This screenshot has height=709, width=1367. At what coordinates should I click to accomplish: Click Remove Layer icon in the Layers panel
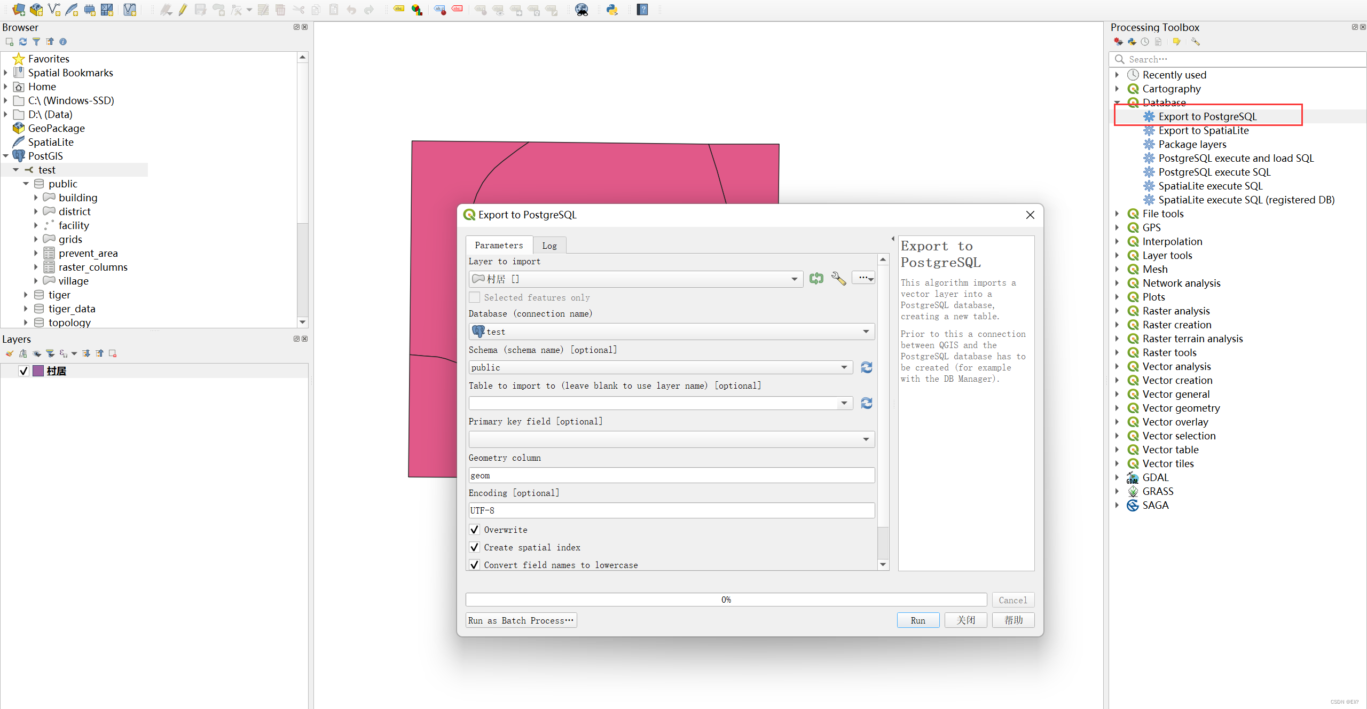pyautogui.click(x=113, y=353)
